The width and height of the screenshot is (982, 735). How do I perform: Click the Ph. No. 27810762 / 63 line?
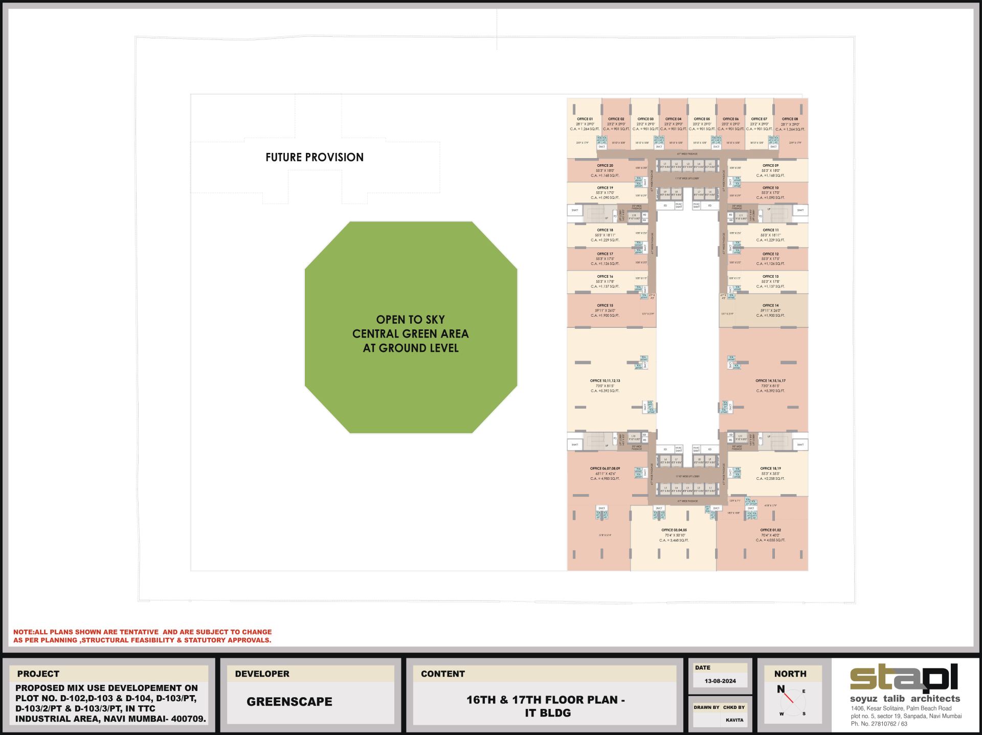[x=879, y=724]
